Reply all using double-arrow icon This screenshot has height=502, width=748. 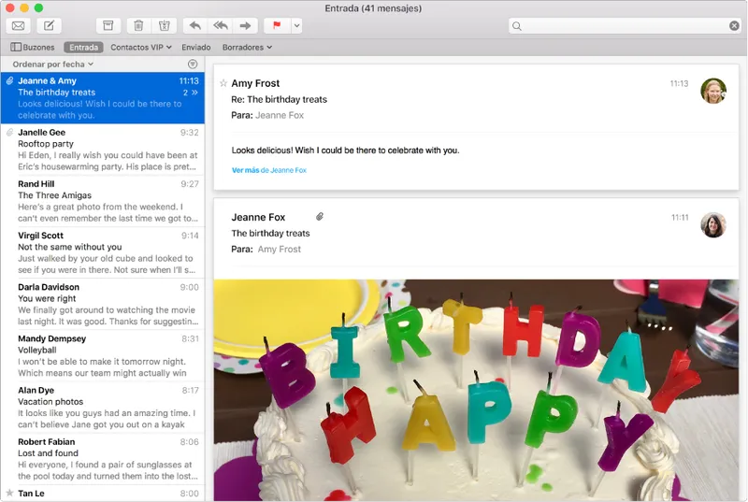(x=221, y=26)
